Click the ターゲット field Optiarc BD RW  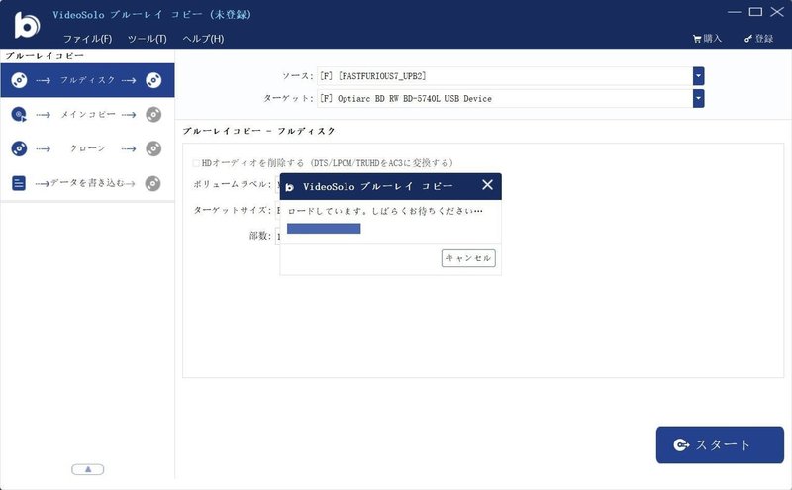[x=505, y=99]
